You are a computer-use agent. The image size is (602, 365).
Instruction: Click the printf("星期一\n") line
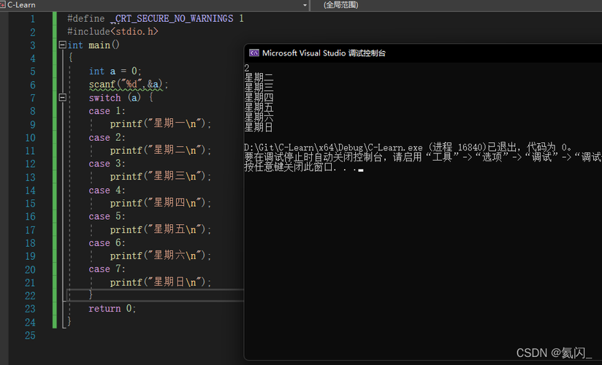pyautogui.click(x=161, y=124)
